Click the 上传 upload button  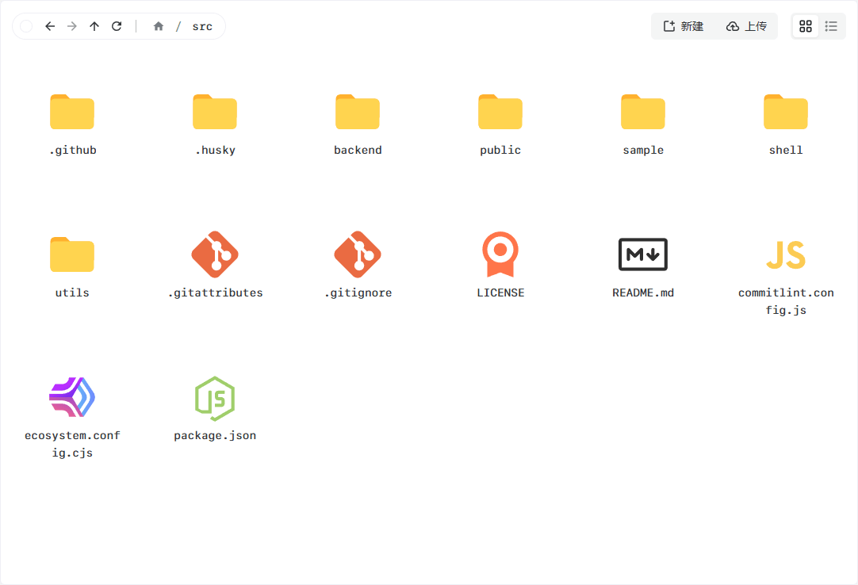click(746, 26)
